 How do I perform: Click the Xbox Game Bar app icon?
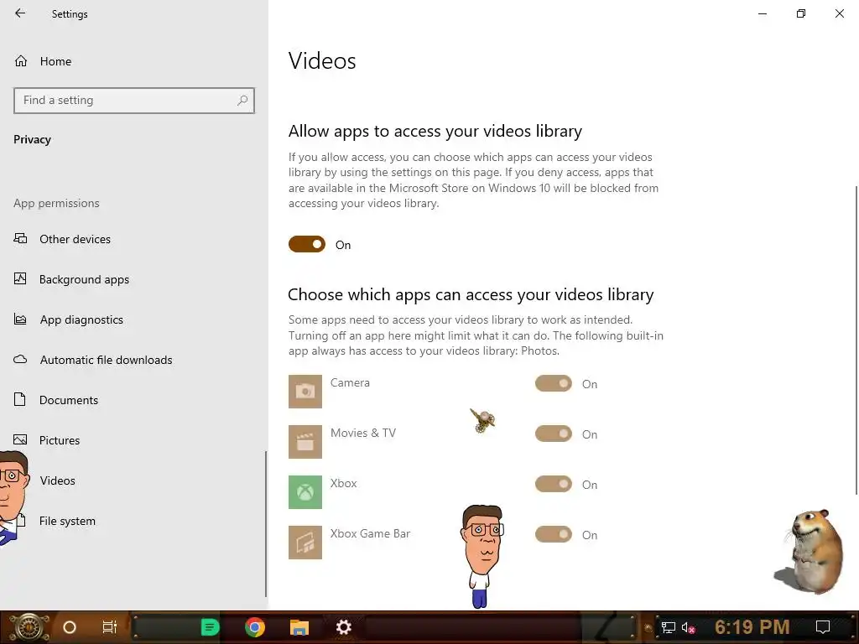[305, 543]
